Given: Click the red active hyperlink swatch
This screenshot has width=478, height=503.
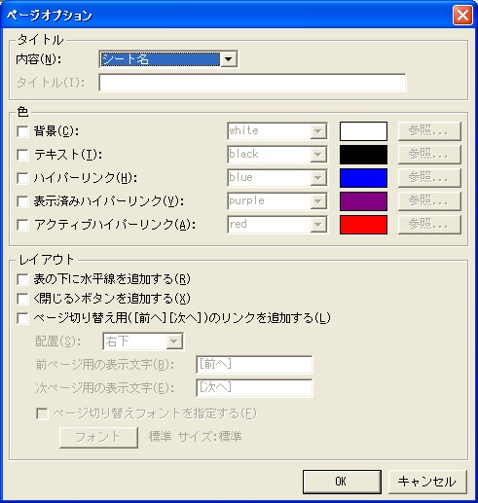Looking at the screenshot, I should pyautogui.click(x=363, y=225).
